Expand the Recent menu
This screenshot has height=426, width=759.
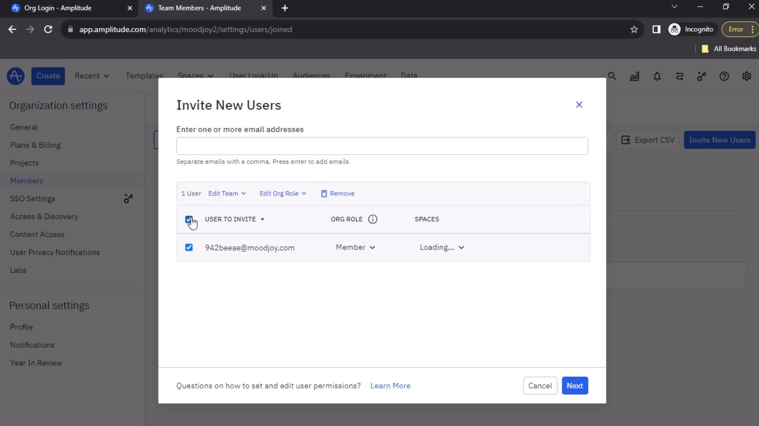point(92,76)
